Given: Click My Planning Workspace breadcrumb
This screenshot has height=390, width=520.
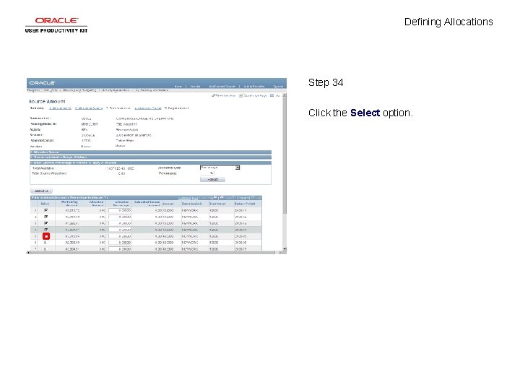Looking at the screenshot, I should pos(152,90).
